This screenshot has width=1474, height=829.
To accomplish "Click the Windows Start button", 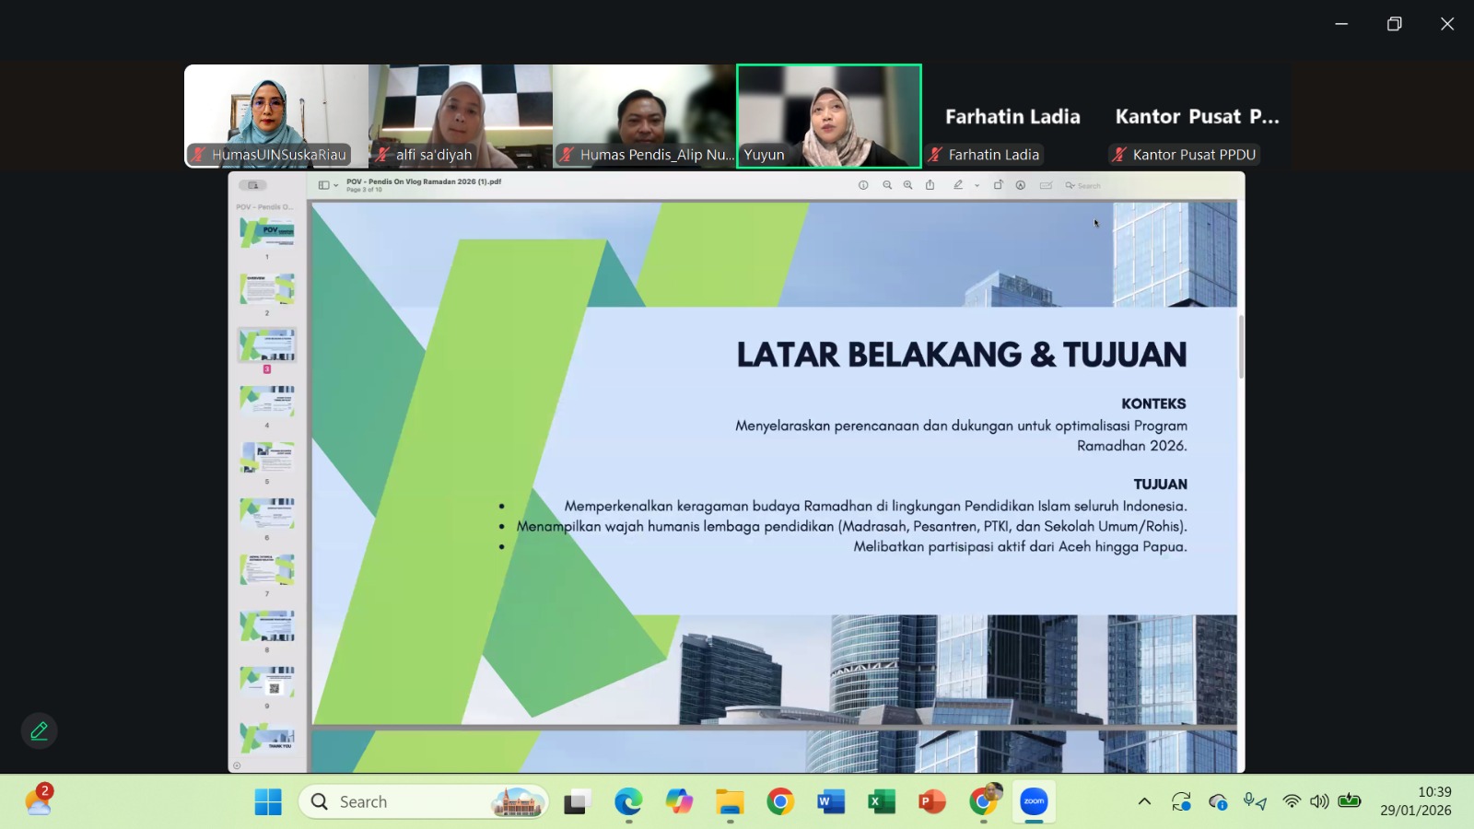I will pyautogui.click(x=268, y=802).
